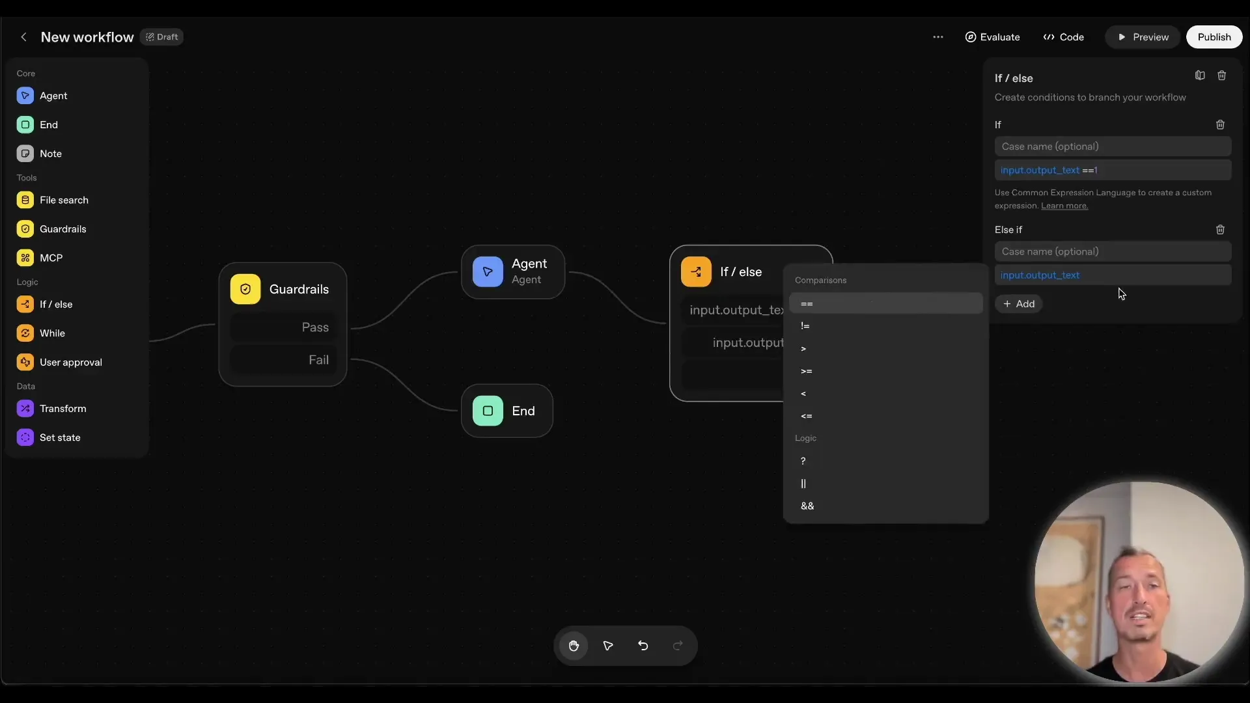Duplicate the If / else node via copy icon
The image size is (1250, 703).
click(x=1200, y=76)
